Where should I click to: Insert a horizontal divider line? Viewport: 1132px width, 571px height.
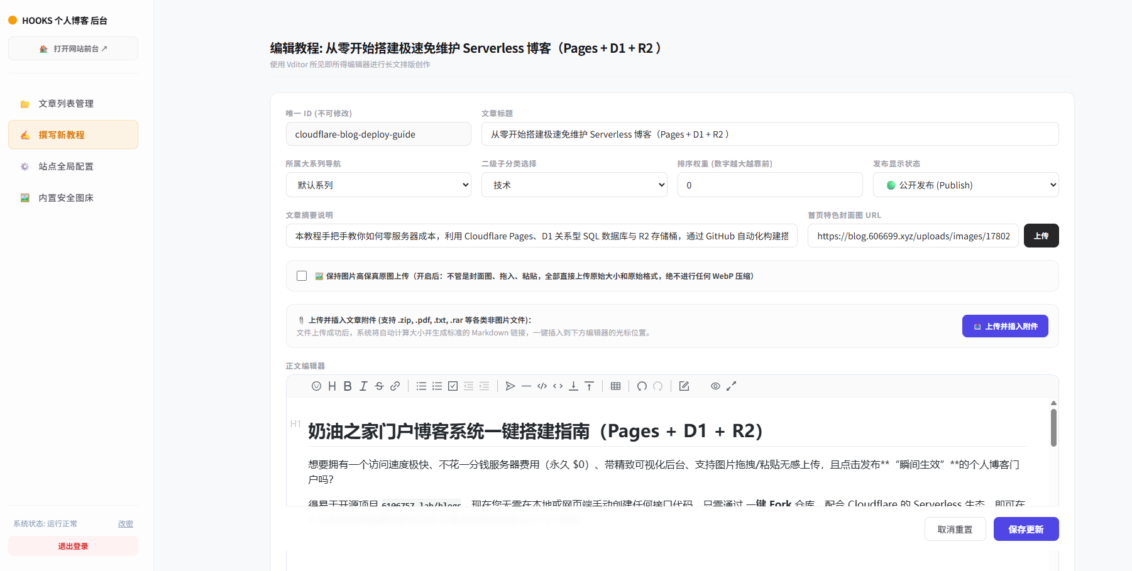coord(526,386)
